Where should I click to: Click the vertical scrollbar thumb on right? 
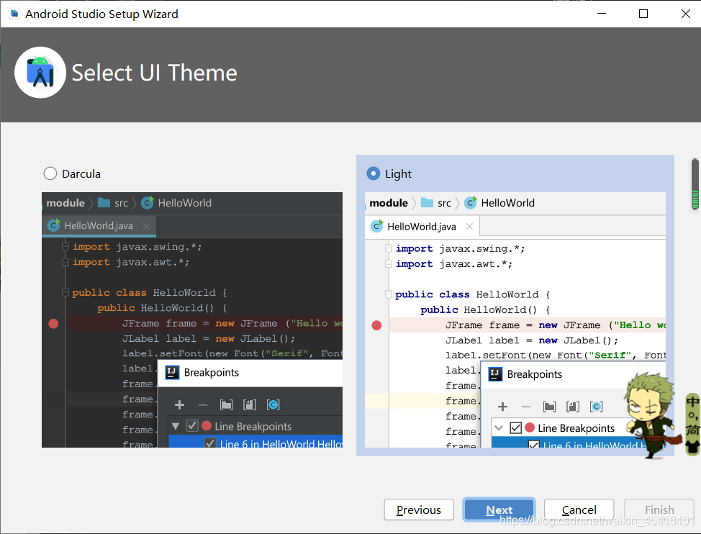[x=695, y=184]
